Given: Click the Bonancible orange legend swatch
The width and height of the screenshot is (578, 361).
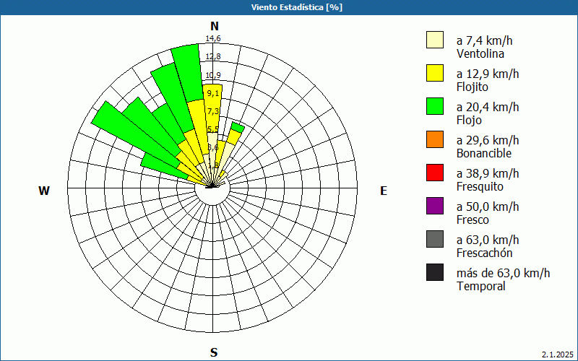Looking at the screenshot, I should click(435, 139).
